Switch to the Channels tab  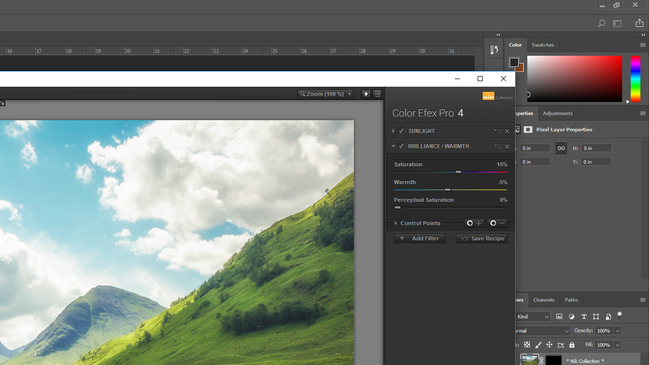click(544, 300)
